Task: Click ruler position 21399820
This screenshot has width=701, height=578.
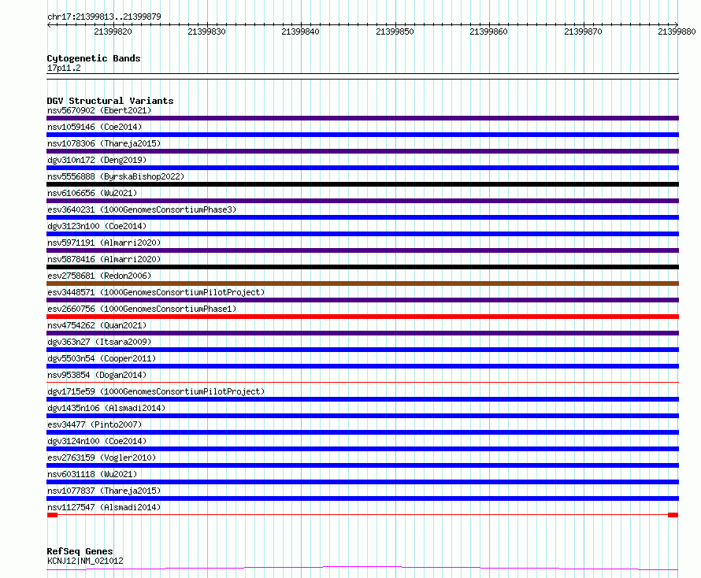Action: pyautogui.click(x=113, y=31)
